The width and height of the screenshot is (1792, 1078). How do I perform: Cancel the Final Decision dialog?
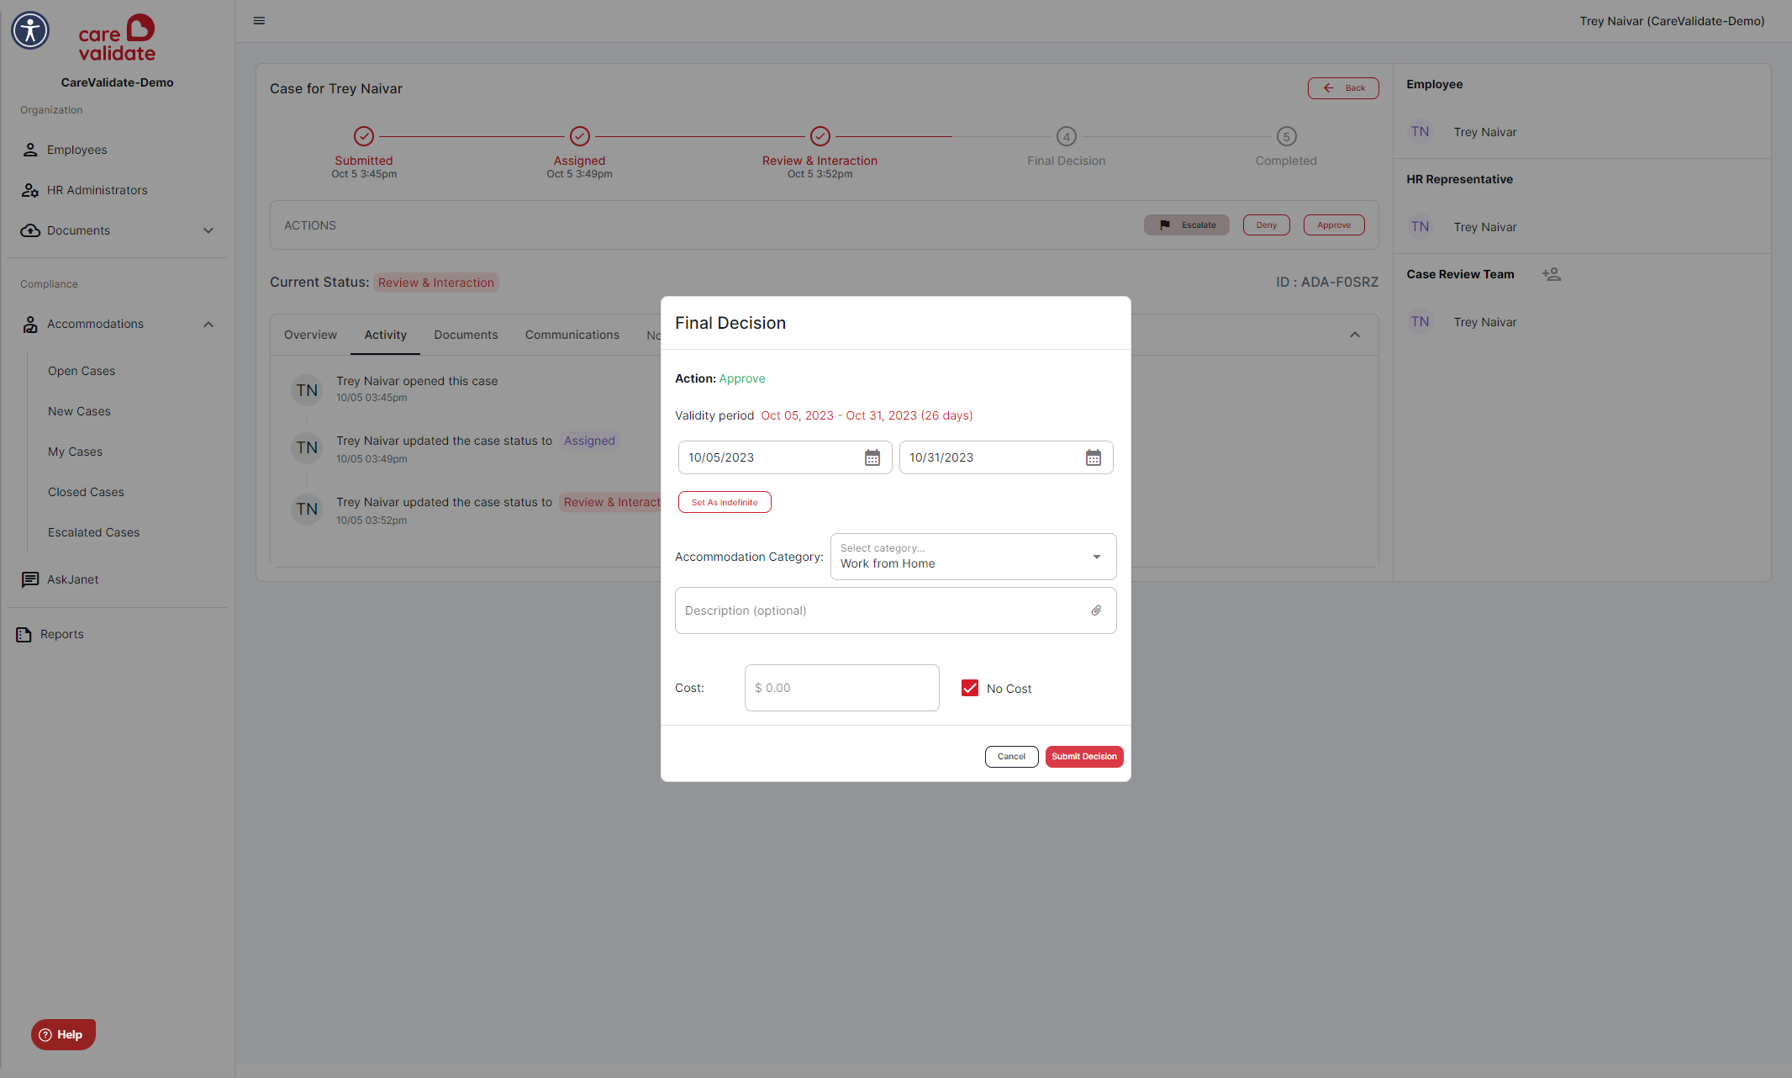(1012, 757)
